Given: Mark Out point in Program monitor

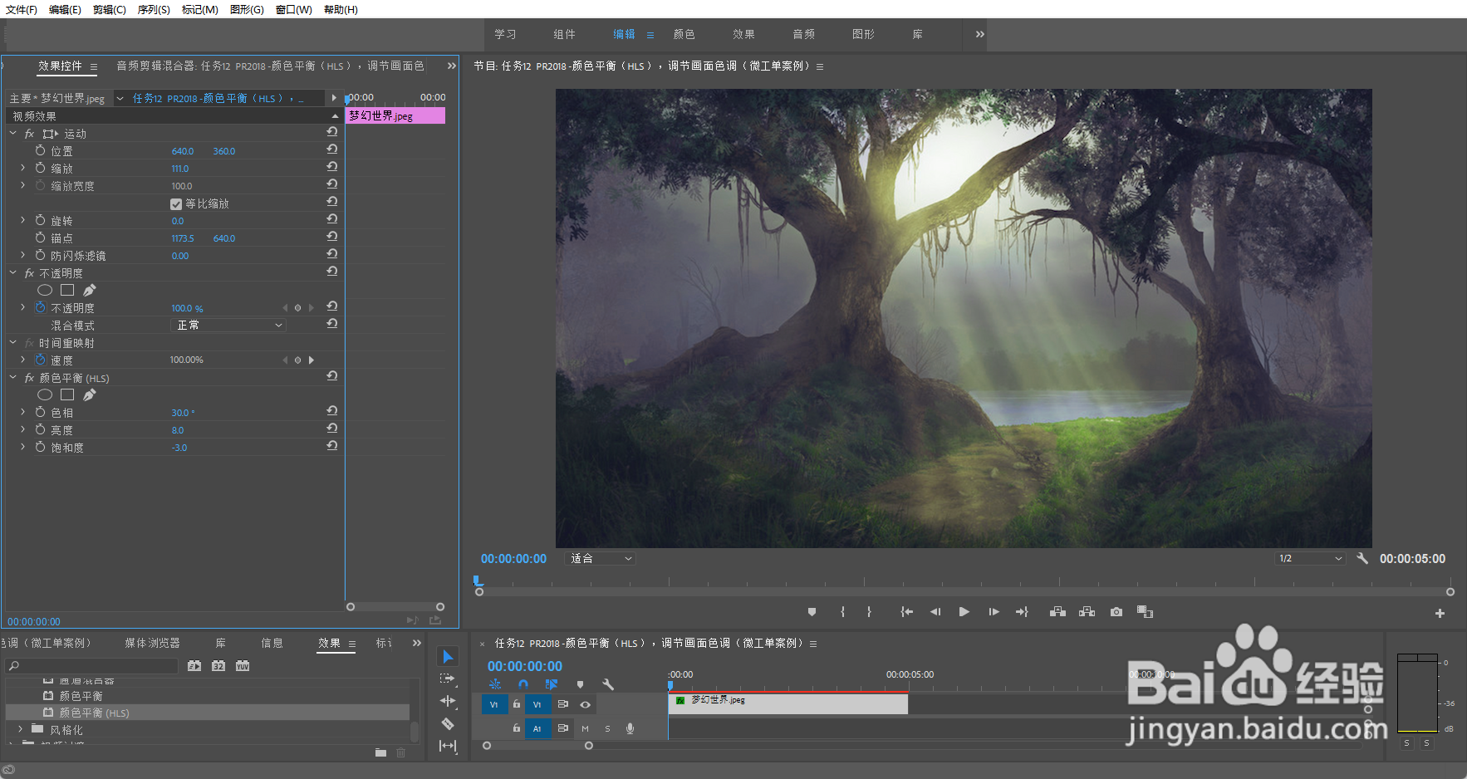Looking at the screenshot, I should click(x=869, y=612).
